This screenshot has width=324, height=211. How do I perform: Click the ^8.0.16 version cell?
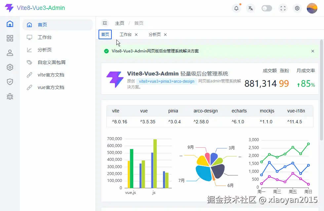click(120, 122)
